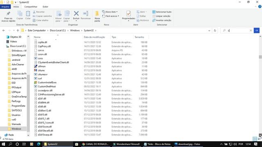Click Disco Local (C:) in breadcrumb
Screen dimensions: 262x147
[x=58, y=31]
